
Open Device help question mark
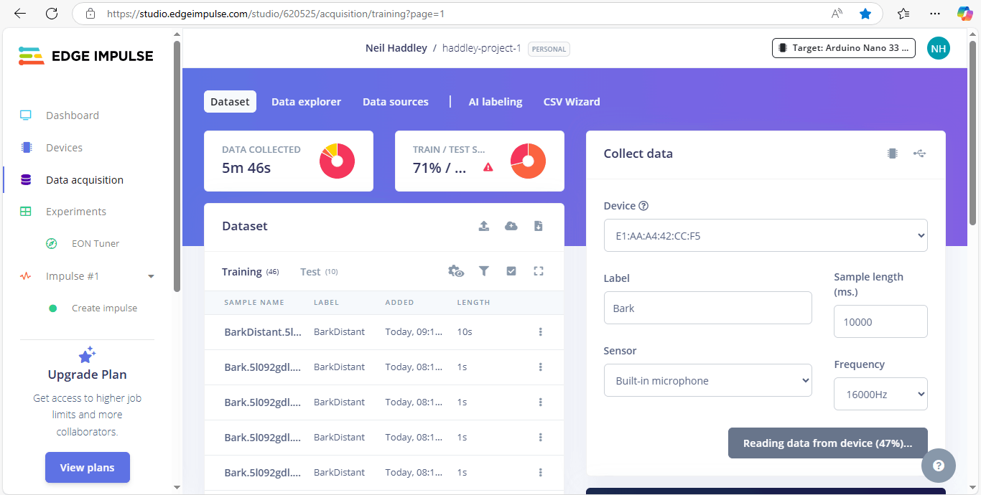(643, 206)
